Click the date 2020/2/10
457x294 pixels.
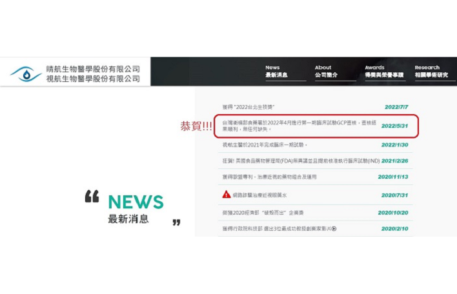click(394, 229)
